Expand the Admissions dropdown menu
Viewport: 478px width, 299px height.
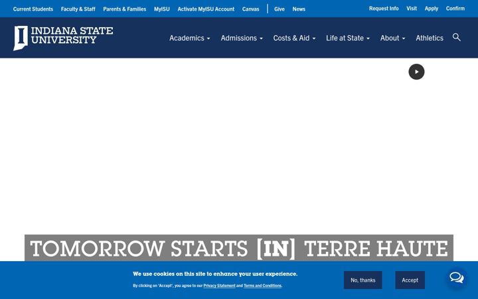[242, 38]
